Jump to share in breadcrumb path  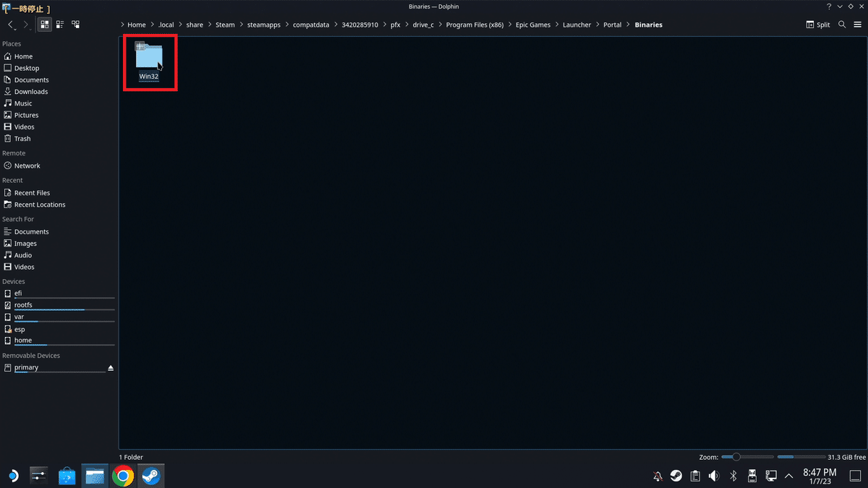point(195,25)
